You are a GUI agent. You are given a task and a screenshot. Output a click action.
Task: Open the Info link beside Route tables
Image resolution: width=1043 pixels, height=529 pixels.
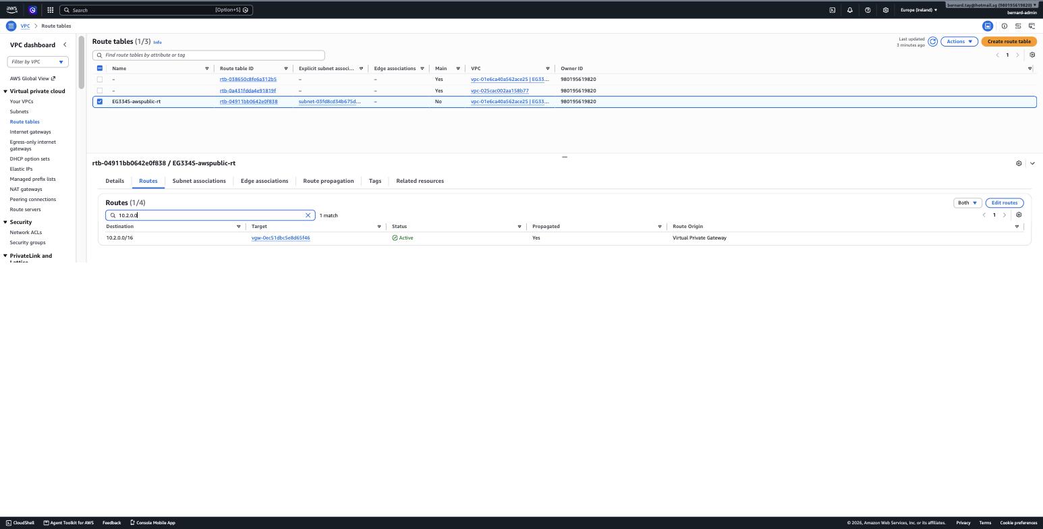point(157,42)
